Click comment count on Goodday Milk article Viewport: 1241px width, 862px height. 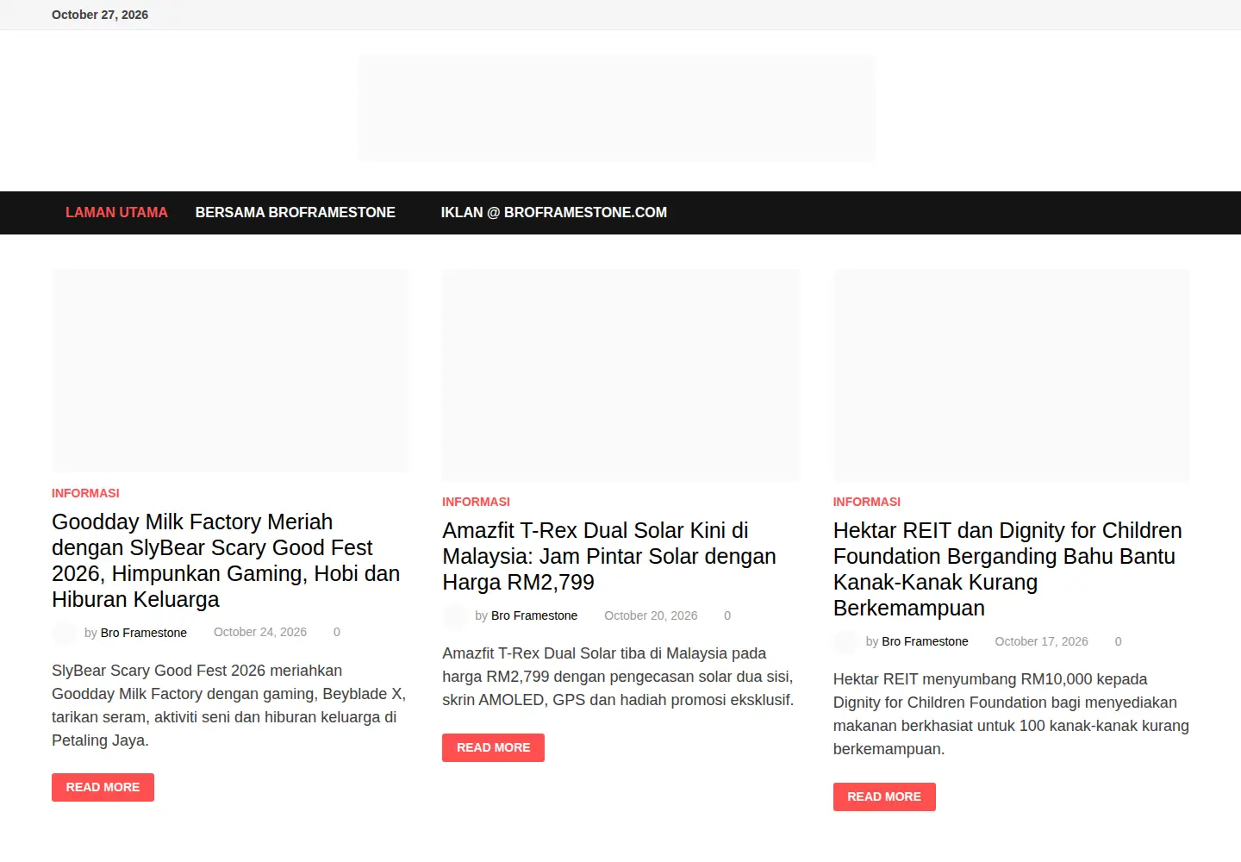[337, 632]
